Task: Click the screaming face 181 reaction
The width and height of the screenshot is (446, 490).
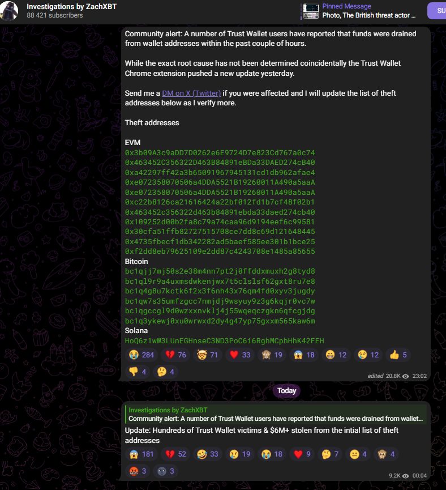Action: click(141, 454)
